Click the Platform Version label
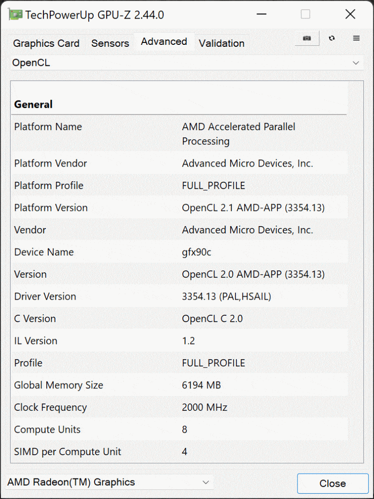 (51, 208)
